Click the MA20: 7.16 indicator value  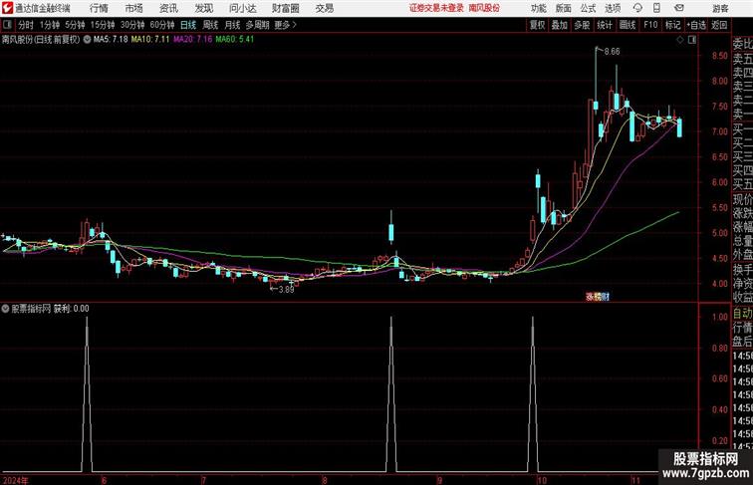(x=193, y=40)
